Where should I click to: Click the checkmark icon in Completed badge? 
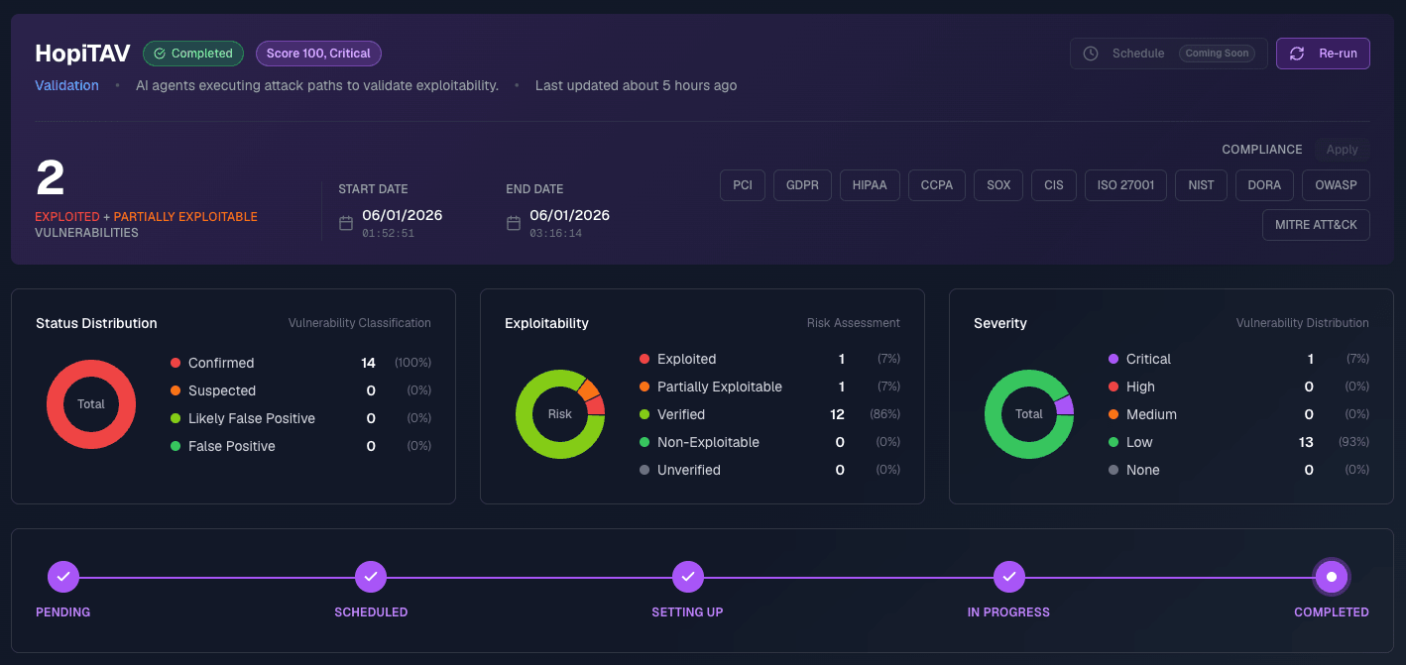pyautogui.click(x=160, y=54)
